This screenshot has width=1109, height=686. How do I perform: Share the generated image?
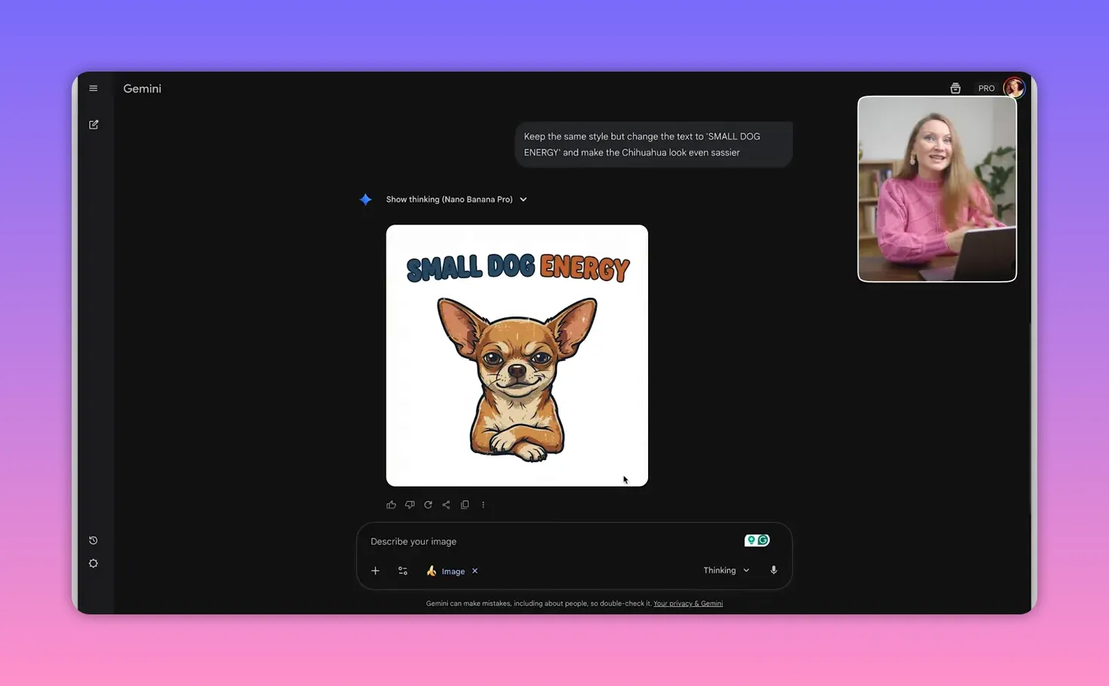click(446, 504)
